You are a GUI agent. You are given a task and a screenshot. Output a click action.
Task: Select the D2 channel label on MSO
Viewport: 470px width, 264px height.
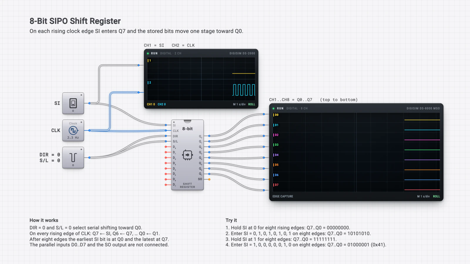coord(276,135)
